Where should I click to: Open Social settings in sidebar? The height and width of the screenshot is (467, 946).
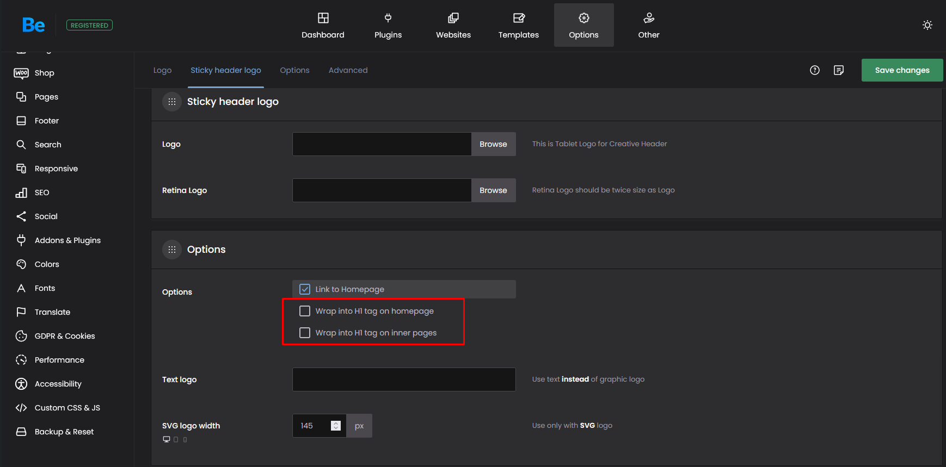[x=46, y=216]
